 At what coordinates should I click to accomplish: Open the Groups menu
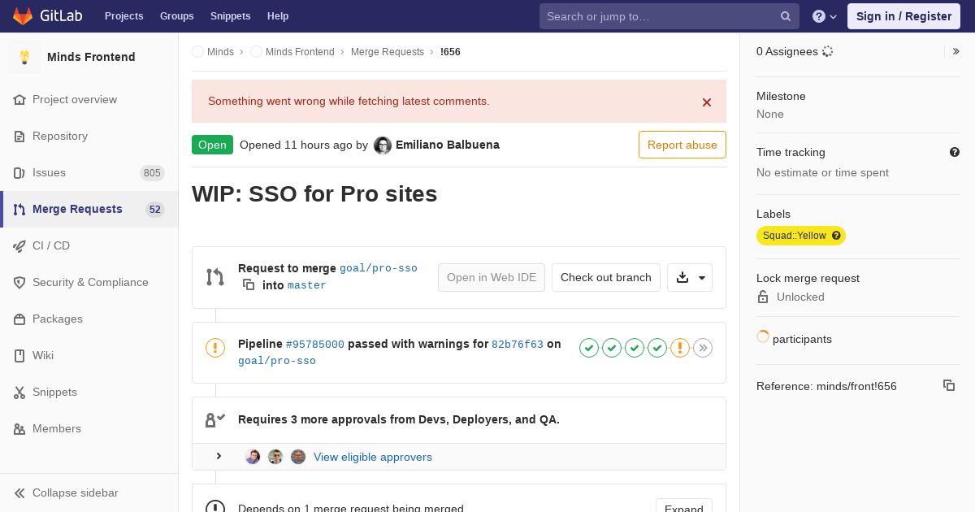(177, 16)
